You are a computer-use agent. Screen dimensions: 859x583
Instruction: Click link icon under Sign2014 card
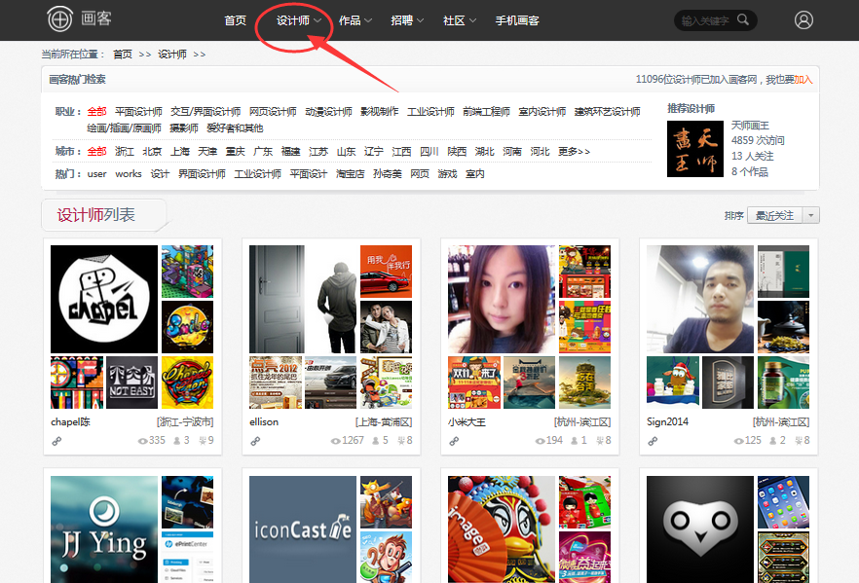[x=653, y=441]
